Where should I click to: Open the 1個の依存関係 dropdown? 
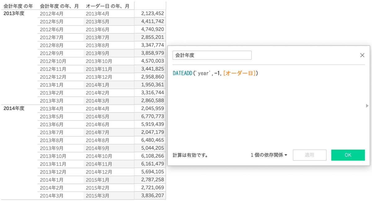click(x=269, y=155)
